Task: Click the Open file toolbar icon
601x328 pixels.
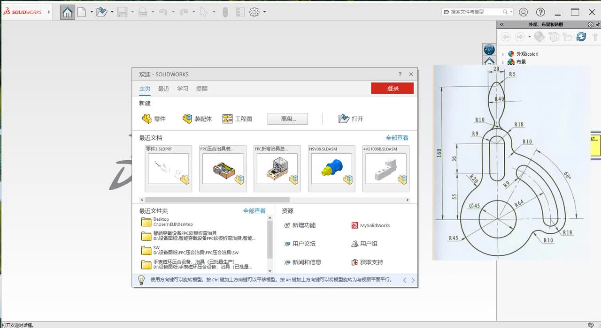Action: coord(102,12)
